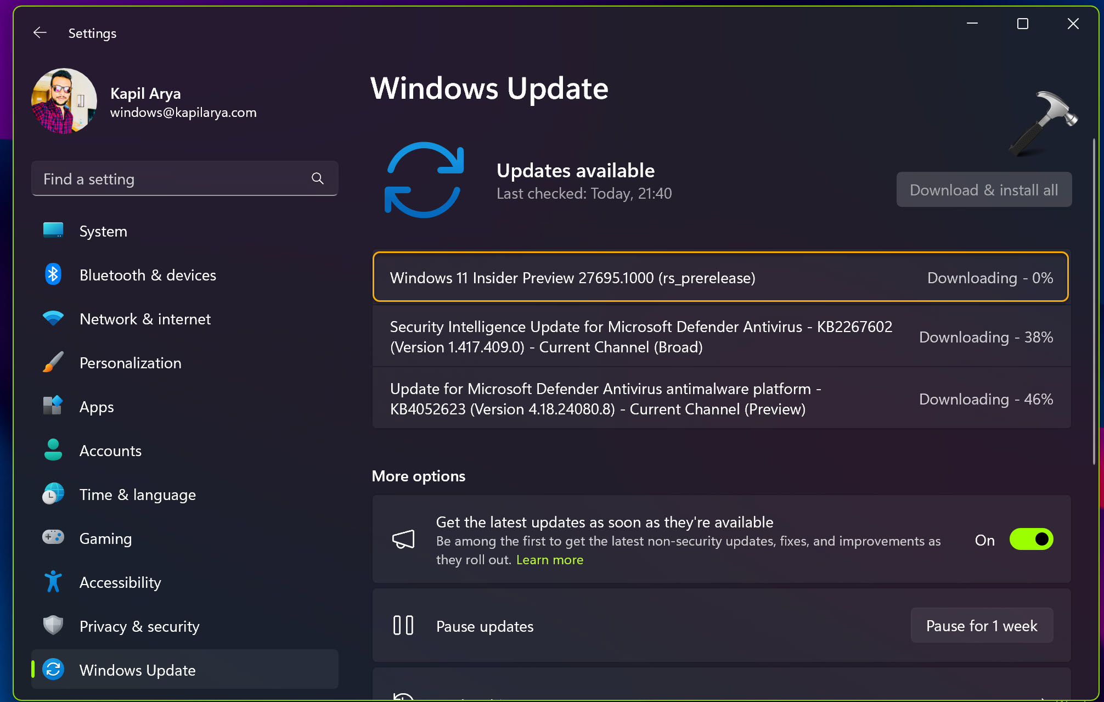Click the large blue update sync icon
Screen dimensions: 1104x702
point(424,180)
